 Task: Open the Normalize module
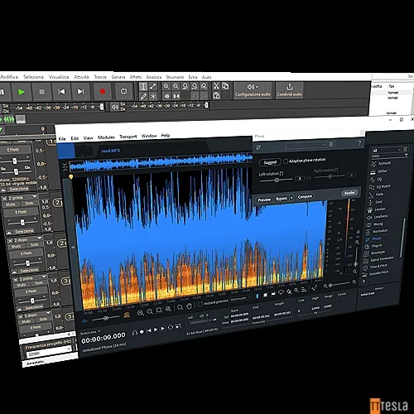point(377,231)
